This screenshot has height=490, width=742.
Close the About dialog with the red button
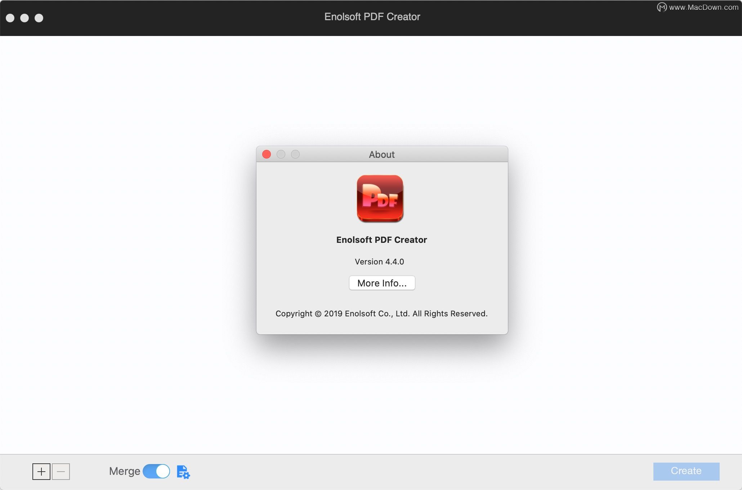pyautogui.click(x=267, y=154)
